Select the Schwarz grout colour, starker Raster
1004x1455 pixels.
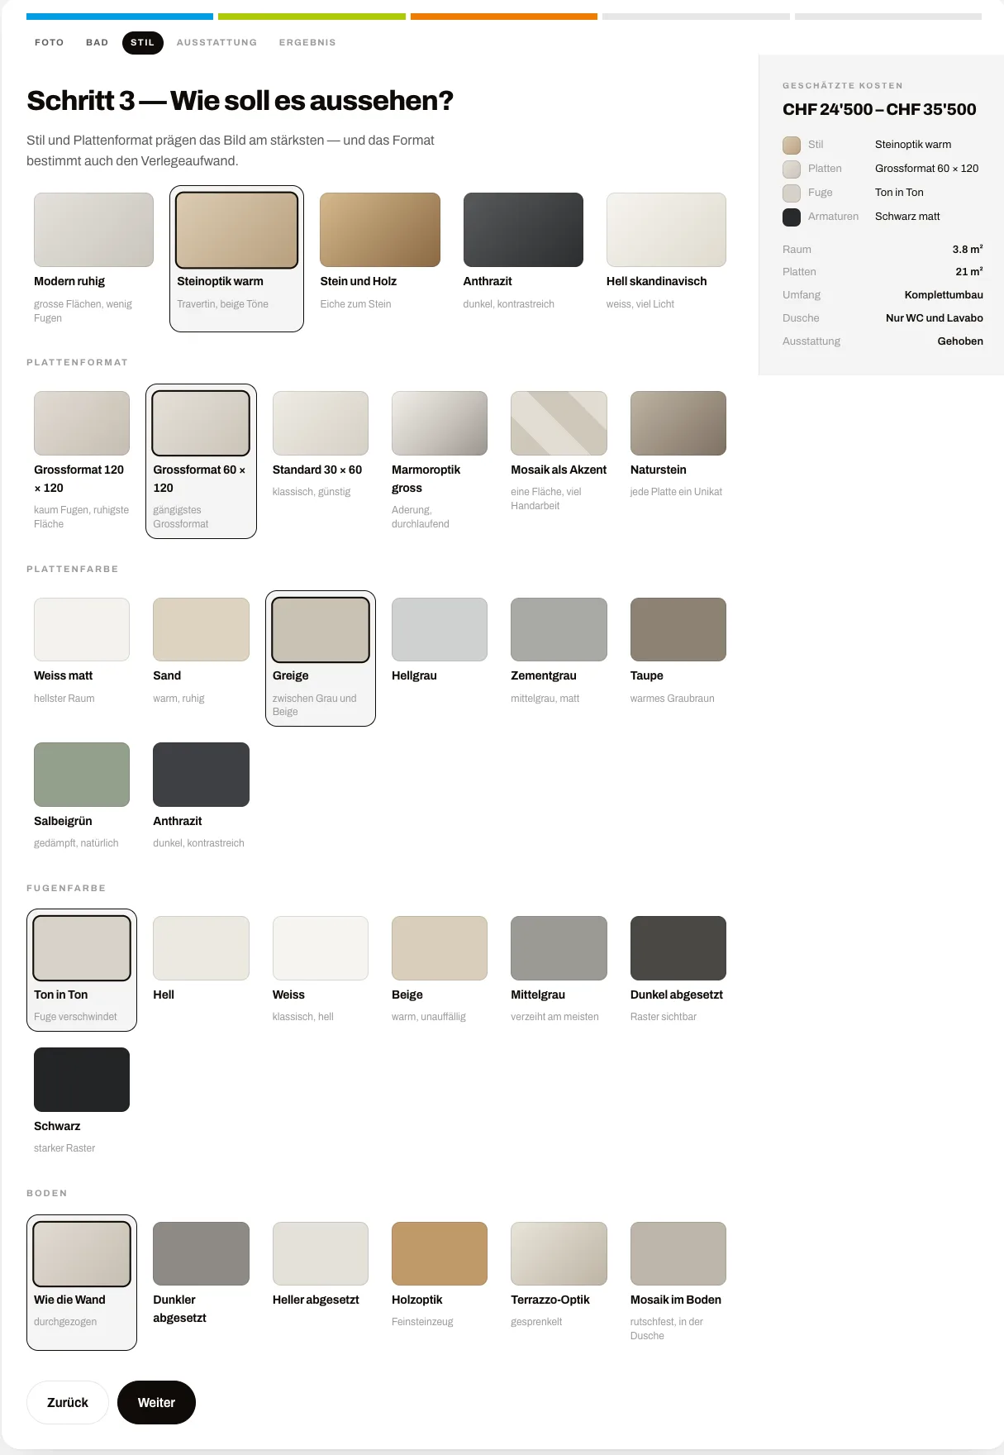coord(82,1101)
